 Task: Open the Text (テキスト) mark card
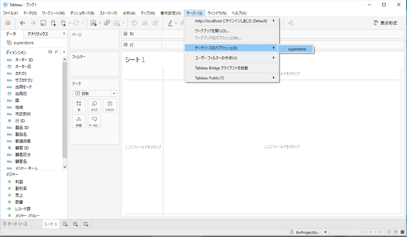point(110,105)
